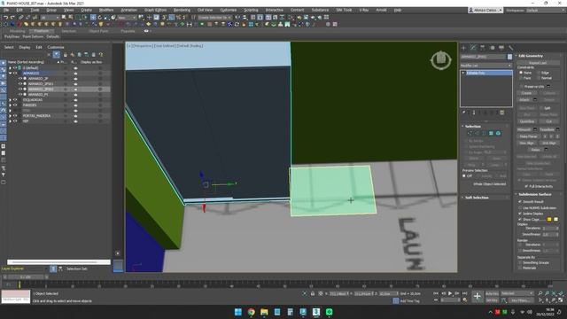Click the Undo arrow in the main toolbar

[x=6, y=18]
